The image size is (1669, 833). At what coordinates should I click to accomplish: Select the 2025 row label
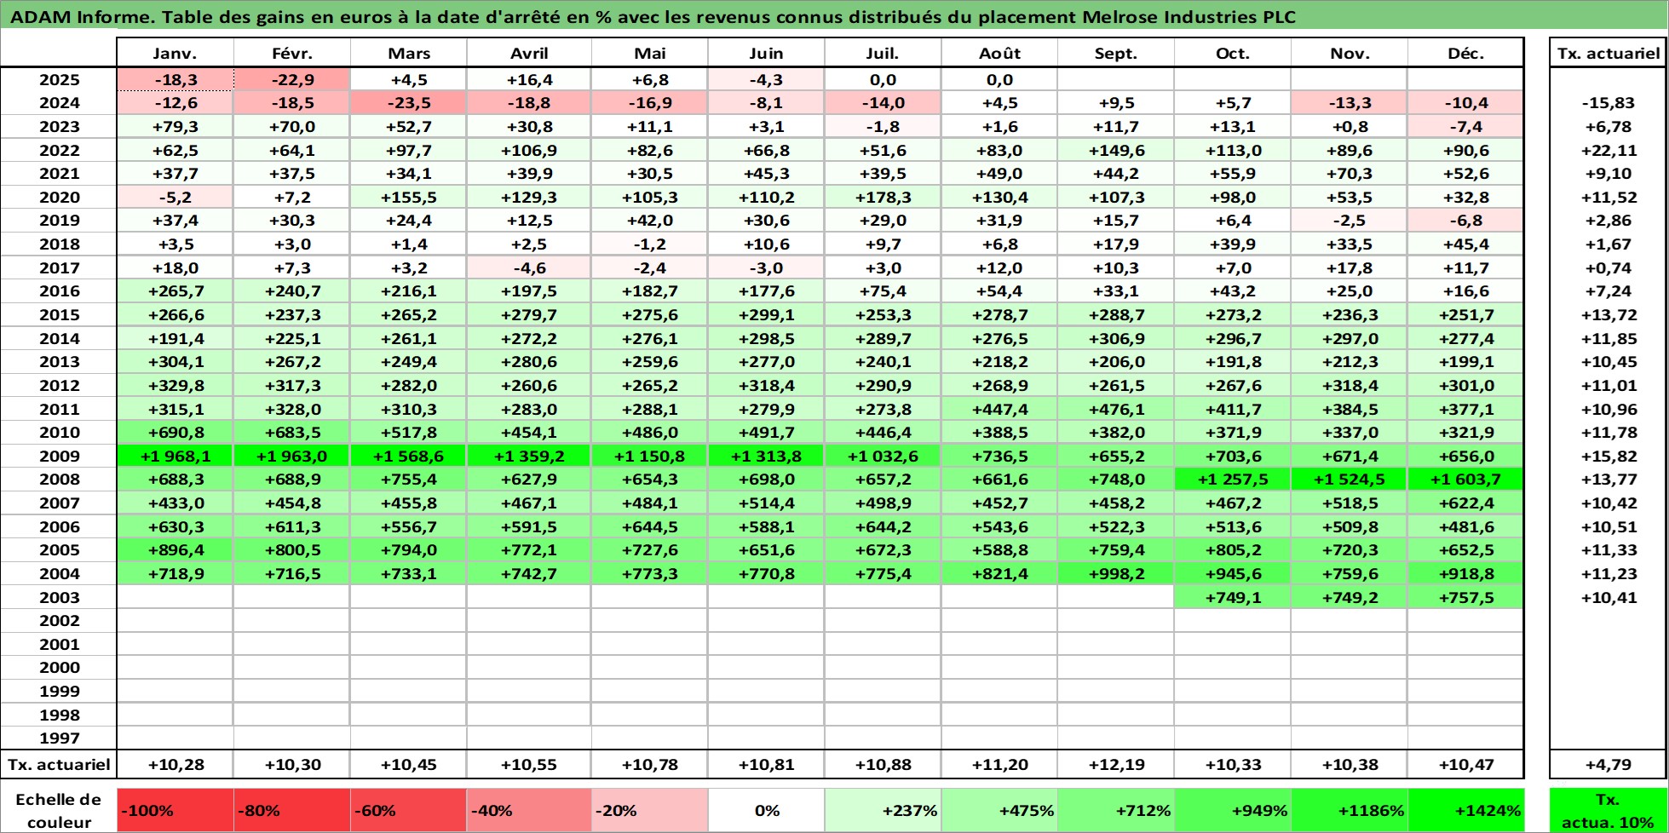[x=59, y=80]
